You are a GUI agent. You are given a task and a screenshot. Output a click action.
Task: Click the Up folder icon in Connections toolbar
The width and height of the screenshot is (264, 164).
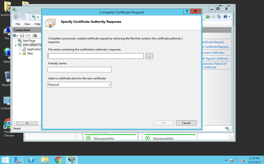pos(29,36)
